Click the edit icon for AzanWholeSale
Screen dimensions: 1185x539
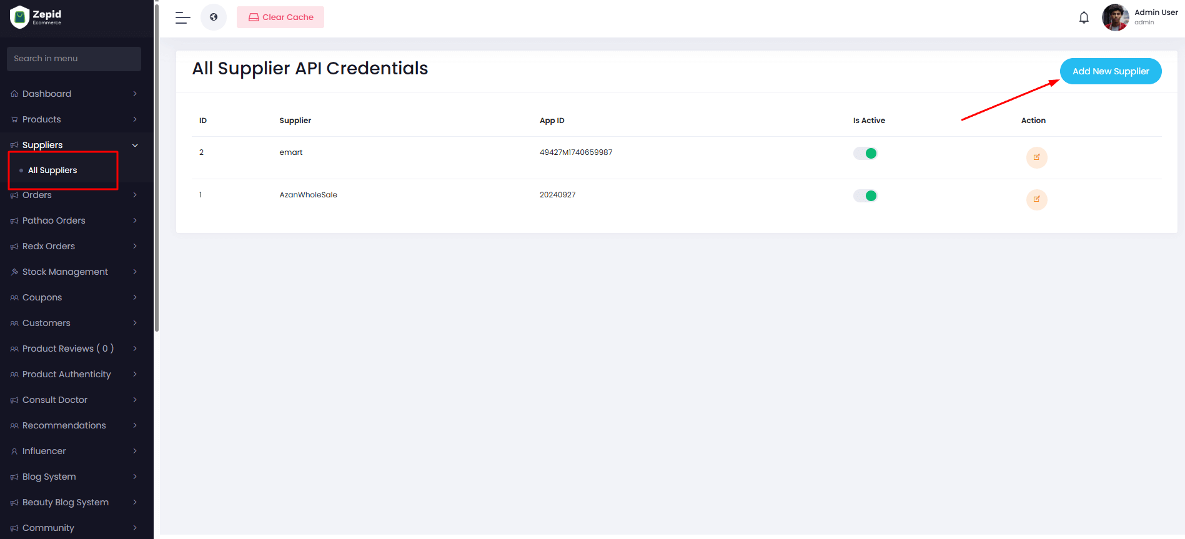coord(1036,200)
